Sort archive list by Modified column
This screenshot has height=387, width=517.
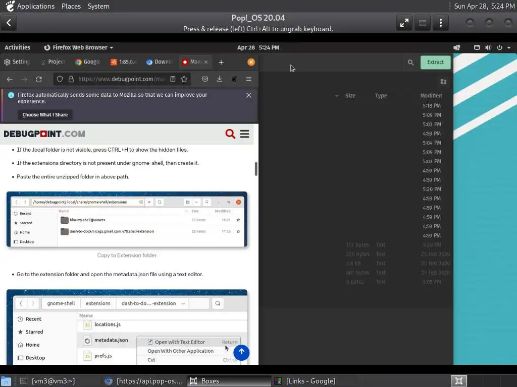click(x=431, y=96)
